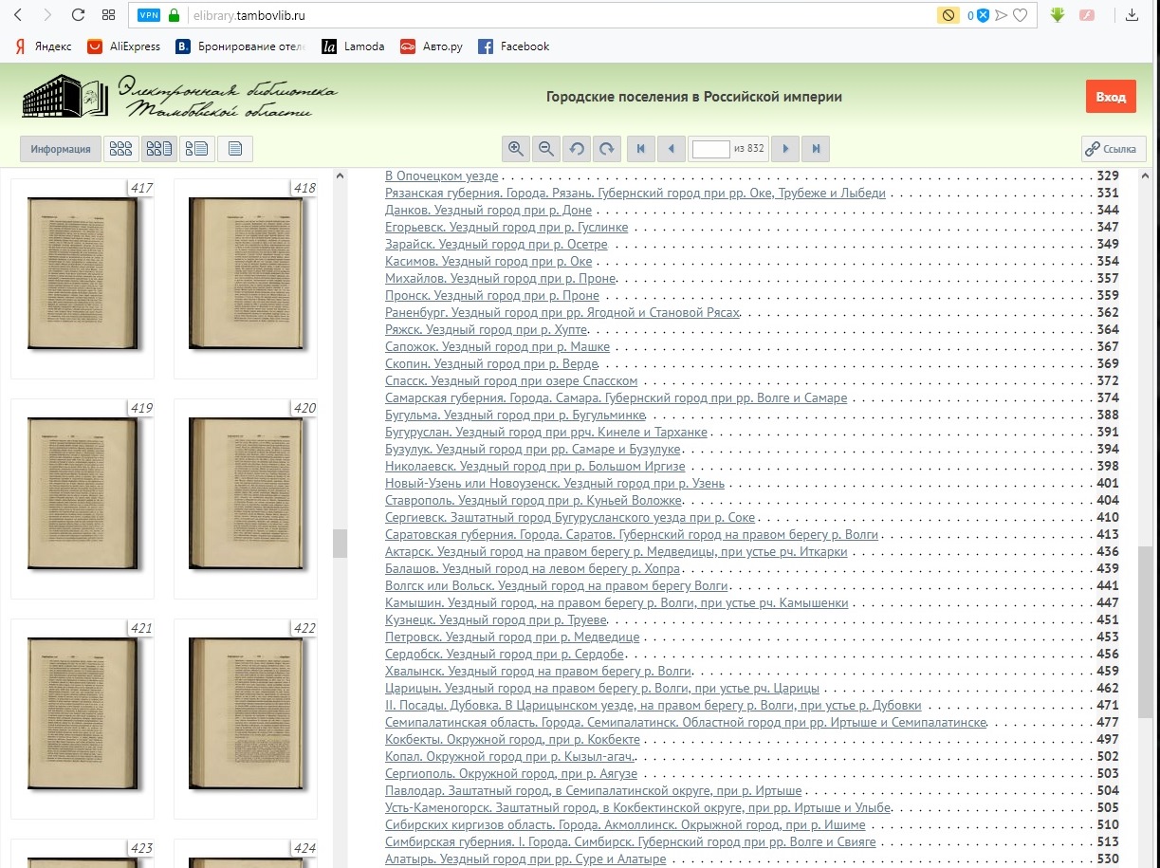
Task: Open the Усть-Каменогорск contents entry
Action: (637, 808)
